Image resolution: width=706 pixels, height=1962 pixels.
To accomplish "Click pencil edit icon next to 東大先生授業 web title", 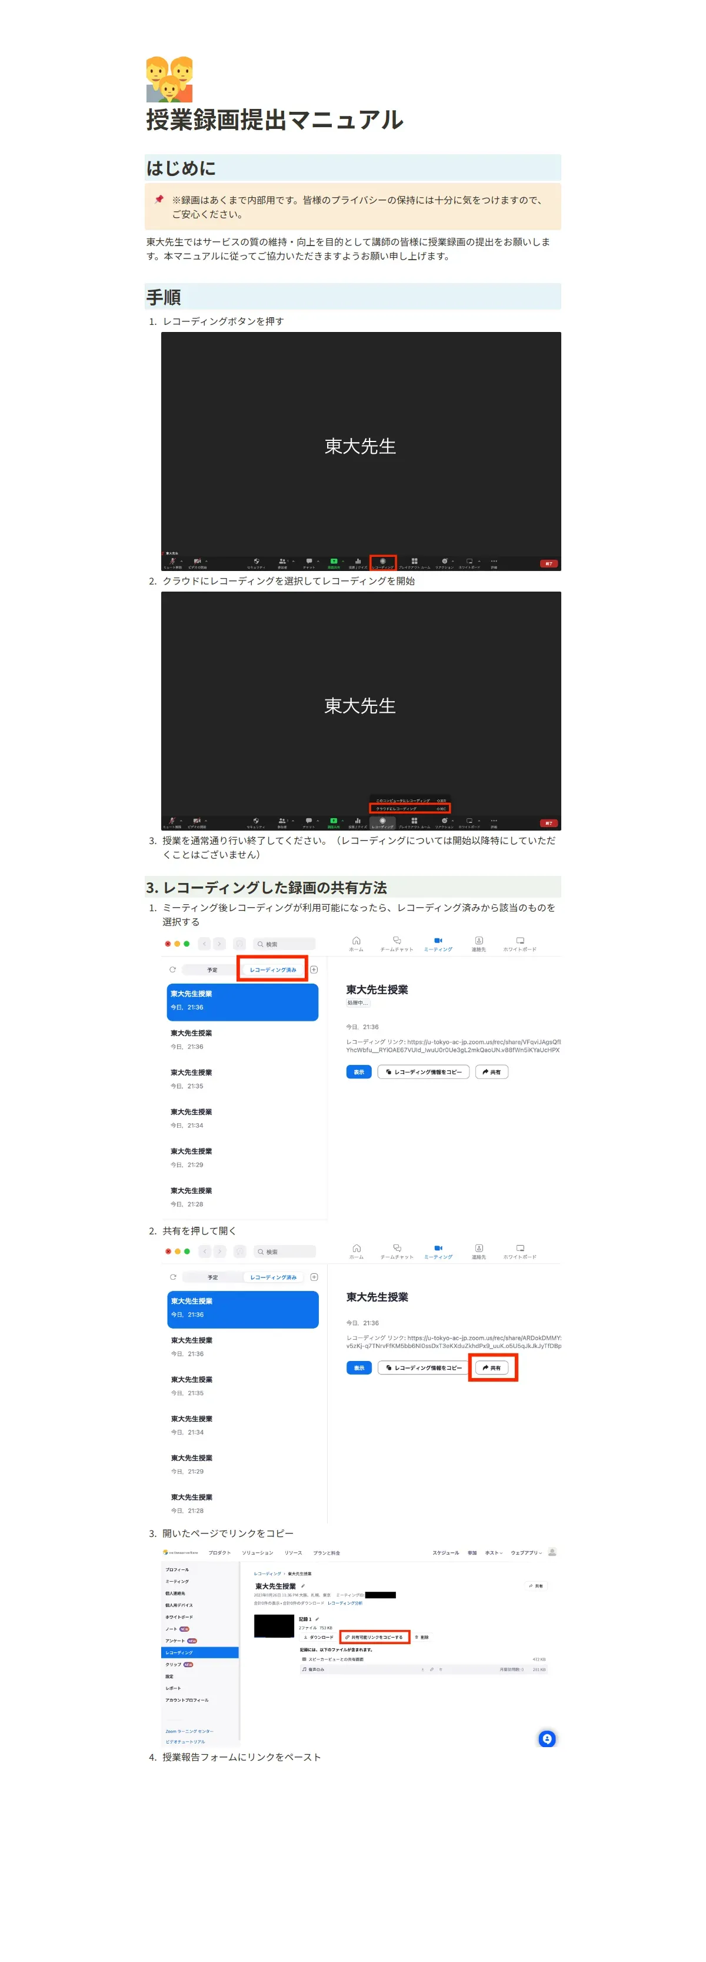I will (x=302, y=1586).
